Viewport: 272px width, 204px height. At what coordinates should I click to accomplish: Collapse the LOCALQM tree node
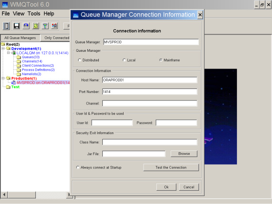(8, 53)
